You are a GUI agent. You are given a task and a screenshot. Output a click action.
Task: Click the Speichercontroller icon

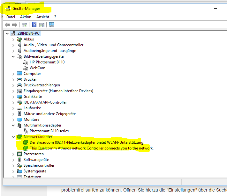click(x=19, y=165)
